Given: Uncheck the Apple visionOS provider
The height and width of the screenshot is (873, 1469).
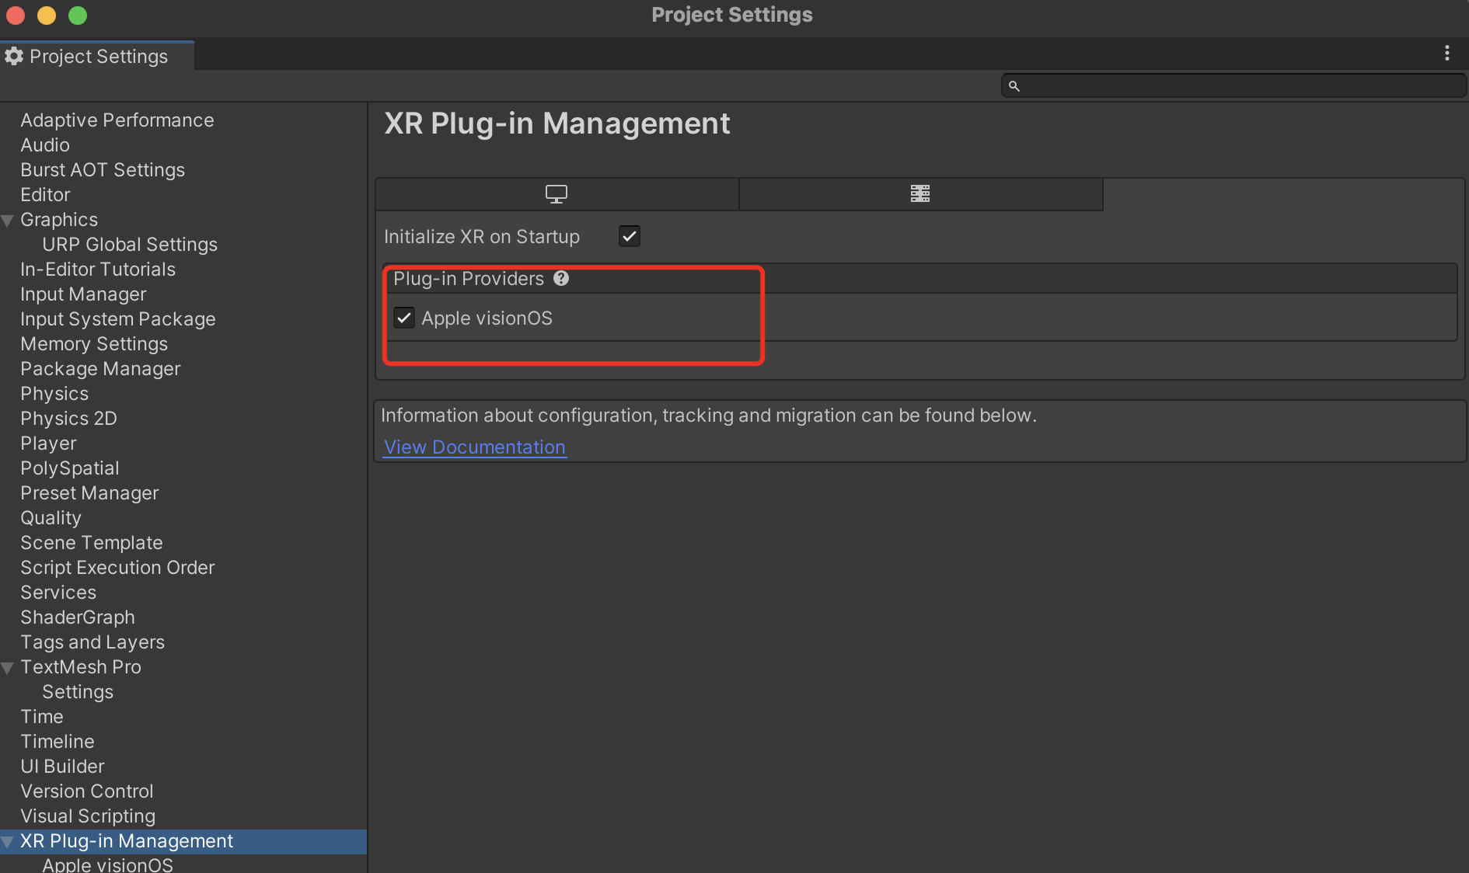Looking at the screenshot, I should pyautogui.click(x=404, y=318).
